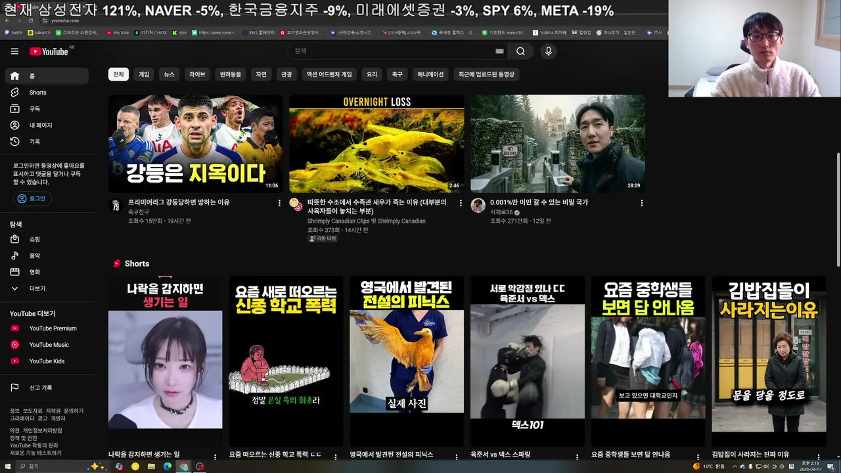Open Shrimply Canadian Clips channel link
The image size is (841, 473).
click(x=366, y=221)
